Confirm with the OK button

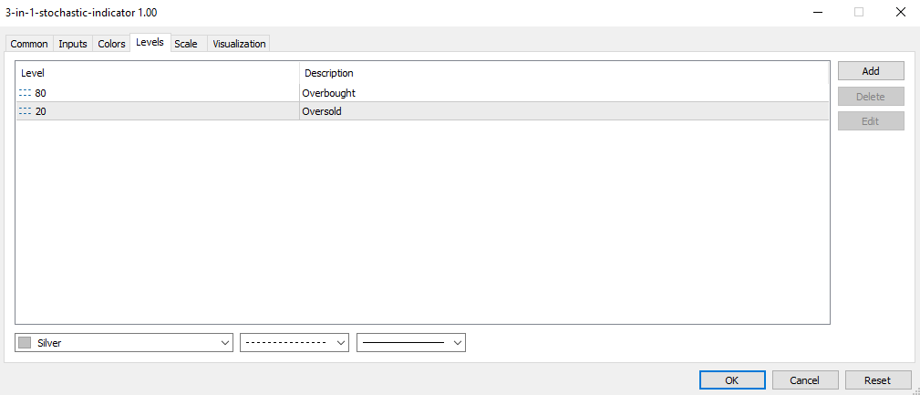pyautogui.click(x=732, y=380)
